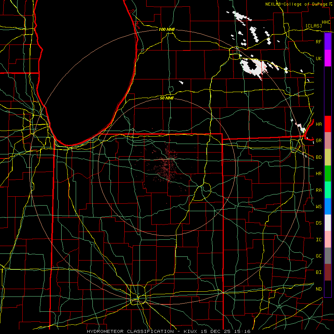334x334 pixels.
Task: Click the mint green RA legend swatch
Action: [328, 190]
